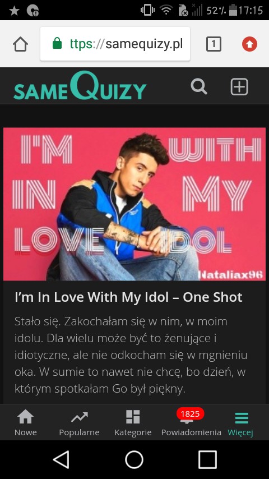Tap the Android recent apps square
269x479 pixels.
click(x=207, y=459)
